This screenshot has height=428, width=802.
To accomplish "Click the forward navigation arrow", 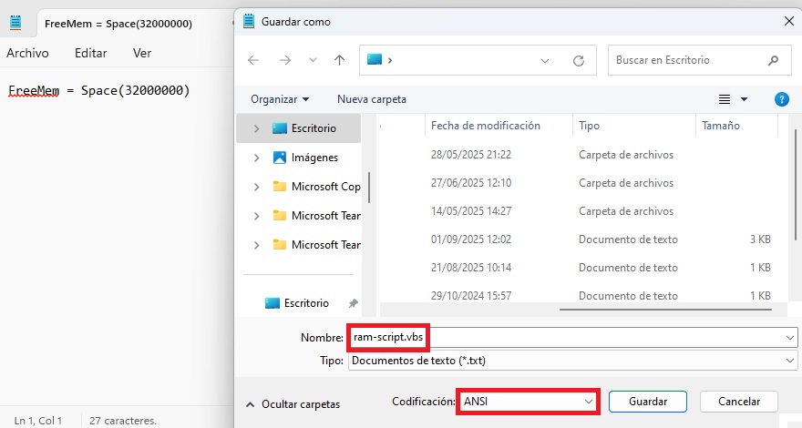I will click(284, 60).
